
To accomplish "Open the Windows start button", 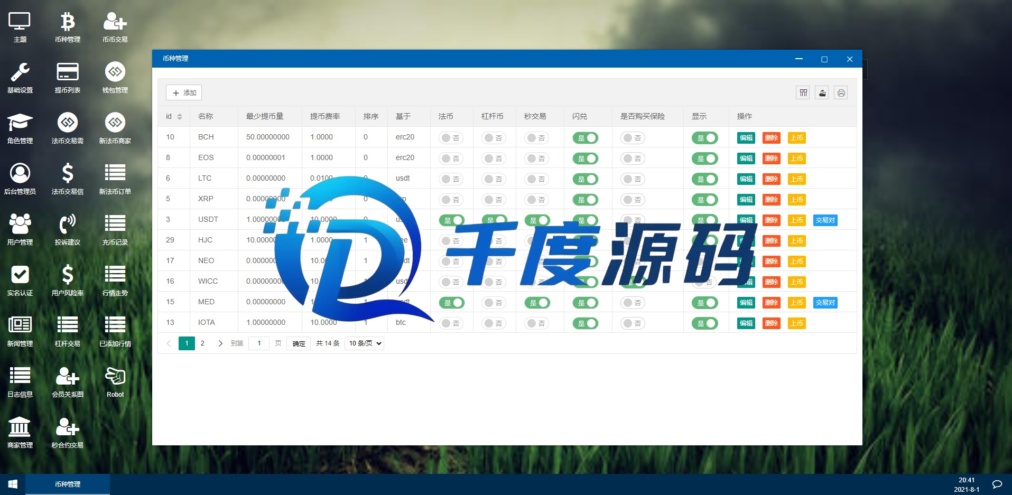I will pos(13,484).
